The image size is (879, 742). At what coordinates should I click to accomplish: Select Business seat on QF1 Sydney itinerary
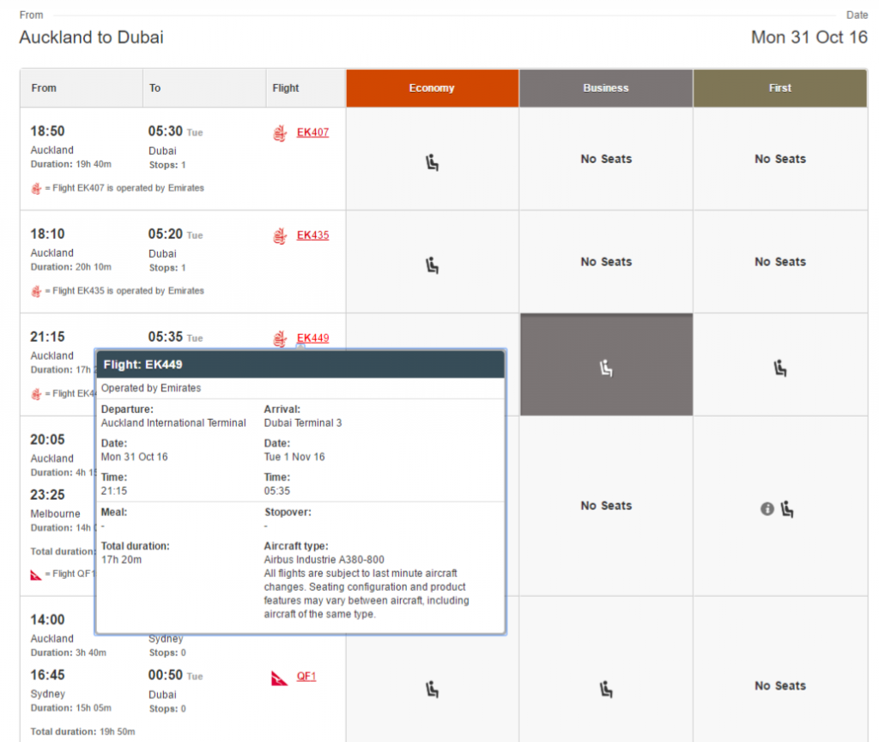606,689
